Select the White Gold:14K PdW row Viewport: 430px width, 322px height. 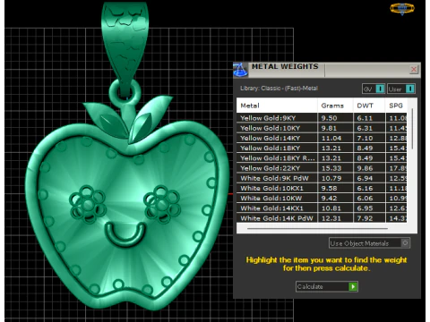(x=322, y=218)
